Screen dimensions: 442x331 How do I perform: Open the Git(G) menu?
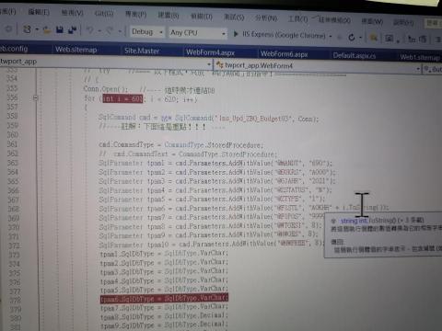pyautogui.click(x=104, y=13)
